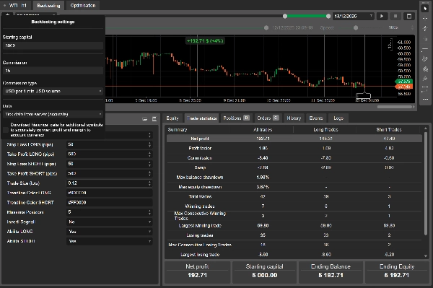
Task: Open the Trade statistics tab
Action: tap(201, 118)
